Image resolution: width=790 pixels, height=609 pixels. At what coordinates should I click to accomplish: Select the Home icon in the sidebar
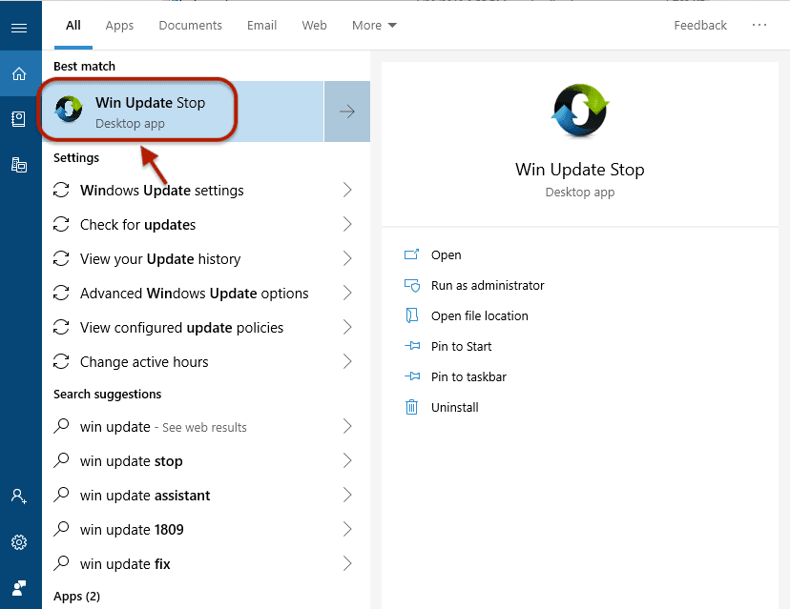19,74
